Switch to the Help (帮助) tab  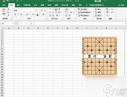(x=73, y=5)
